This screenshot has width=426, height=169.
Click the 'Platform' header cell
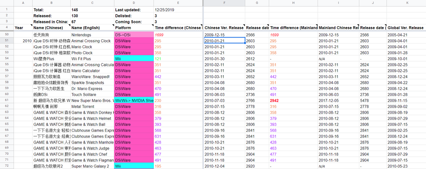click(134, 28)
